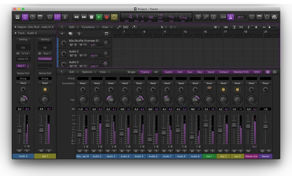This screenshot has height=176, width=292.
Task: Click the add track plus button
Action: click(x=62, y=34)
